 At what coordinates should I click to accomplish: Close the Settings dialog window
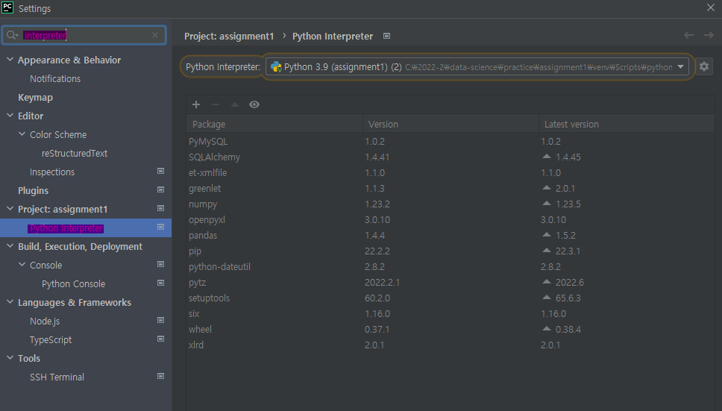[711, 7]
